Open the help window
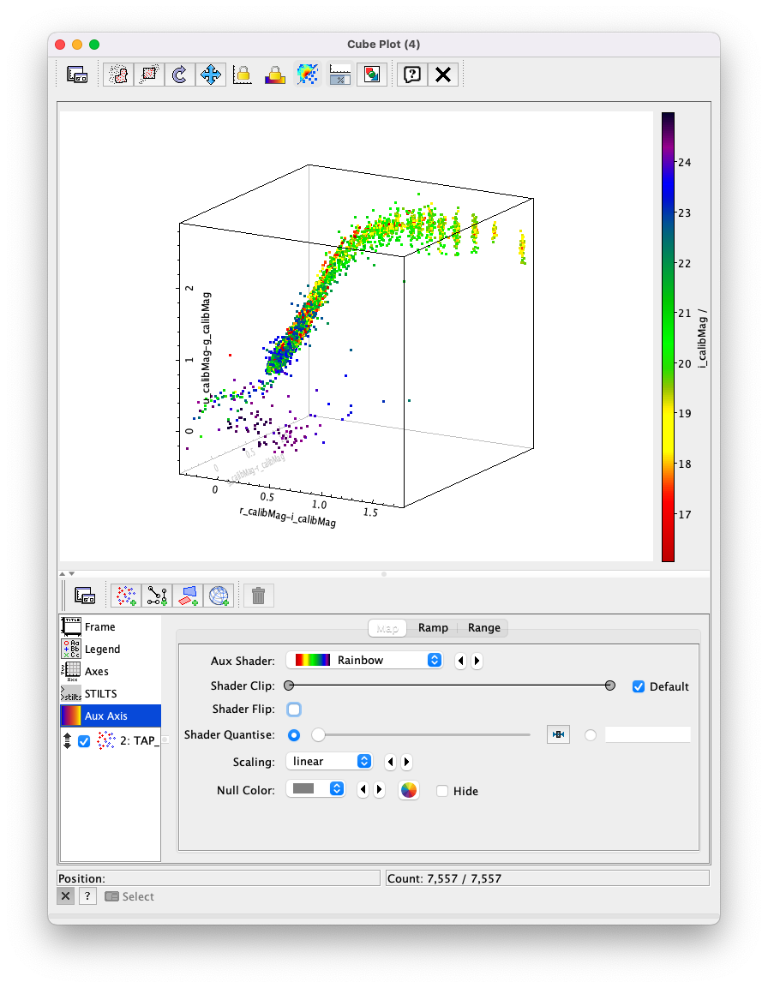This screenshot has width=768, height=988. tap(411, 75)
